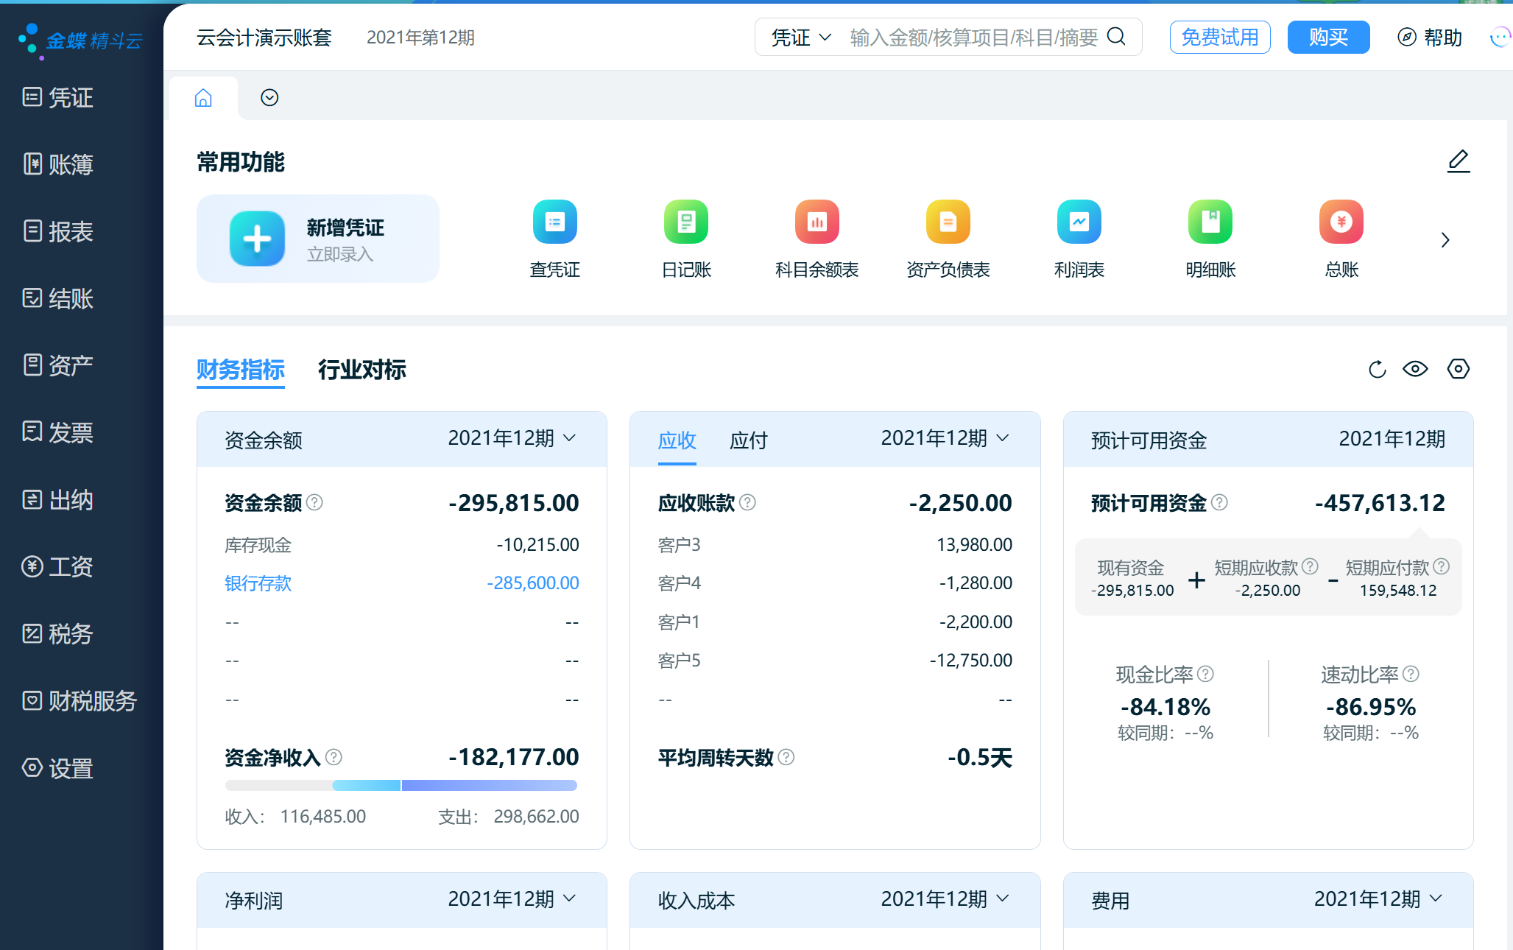
Task: Open the 明细账 icon
Action: tap(1210, 222)
